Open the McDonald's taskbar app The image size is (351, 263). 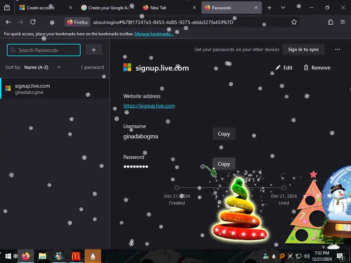tap(76, 256)
